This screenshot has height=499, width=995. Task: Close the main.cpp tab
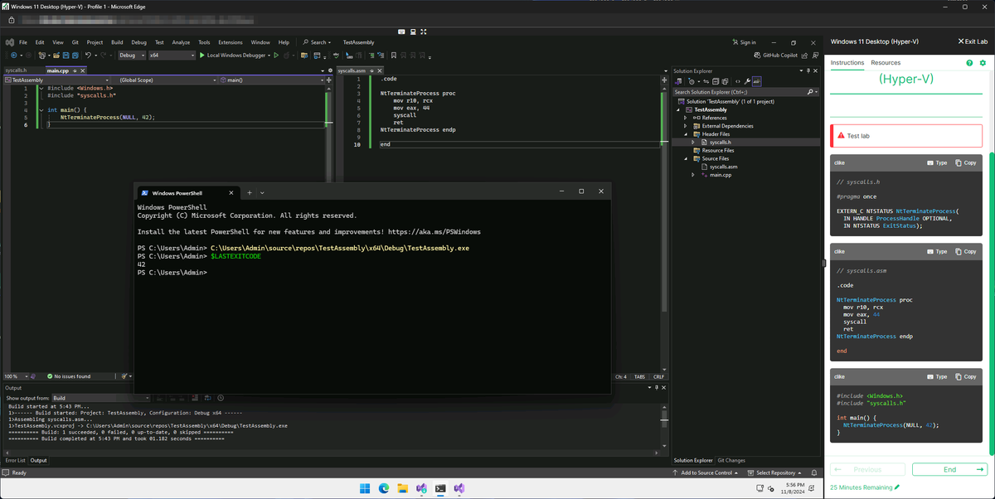84,70
